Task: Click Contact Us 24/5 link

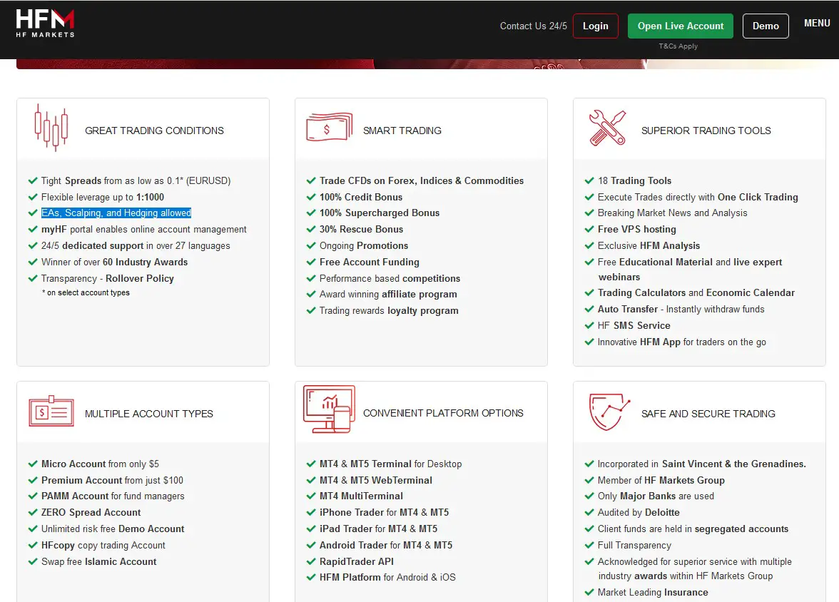Action: [534, 26]
